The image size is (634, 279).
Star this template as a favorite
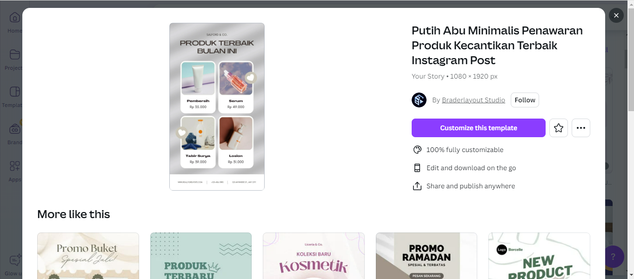point(558,128)
